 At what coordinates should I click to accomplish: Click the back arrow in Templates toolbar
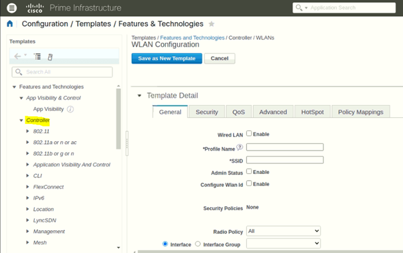[x=17, y=56]
